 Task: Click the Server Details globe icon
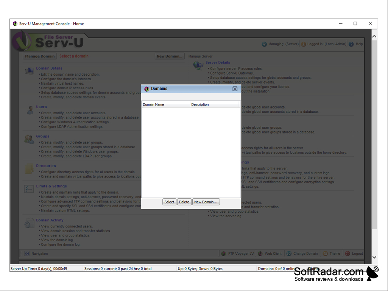click(x=198, y=65)
